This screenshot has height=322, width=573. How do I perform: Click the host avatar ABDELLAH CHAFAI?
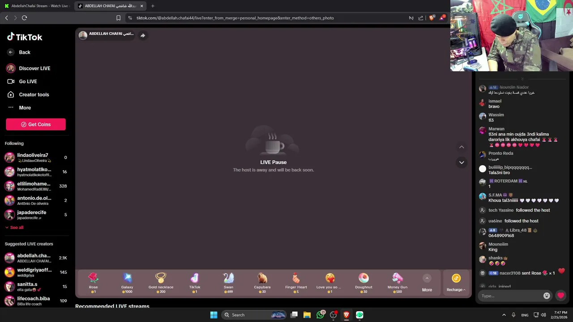coord(83,35)
